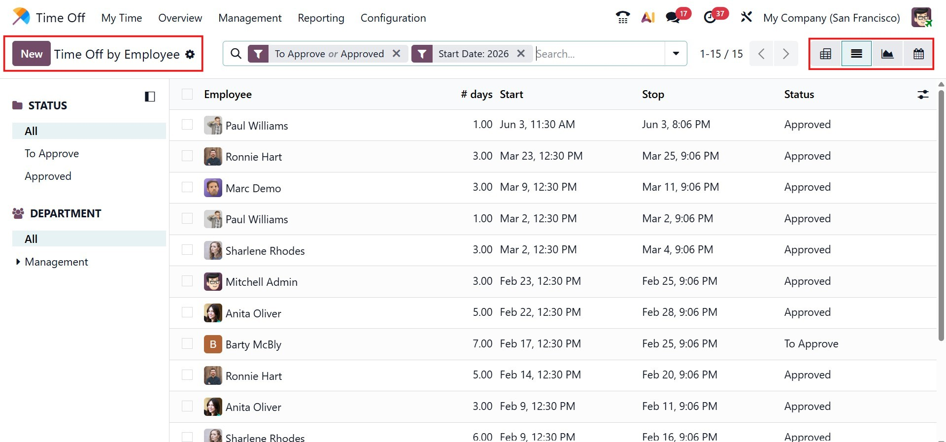Collapse the sidebar filter panel
946x442 pixels.
150,97
